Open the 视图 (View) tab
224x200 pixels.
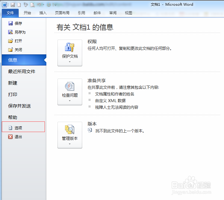tap(129, 13)
